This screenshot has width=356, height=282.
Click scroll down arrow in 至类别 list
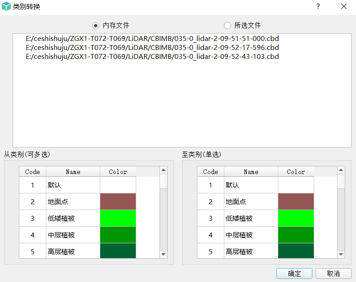(x=341, y=254)
